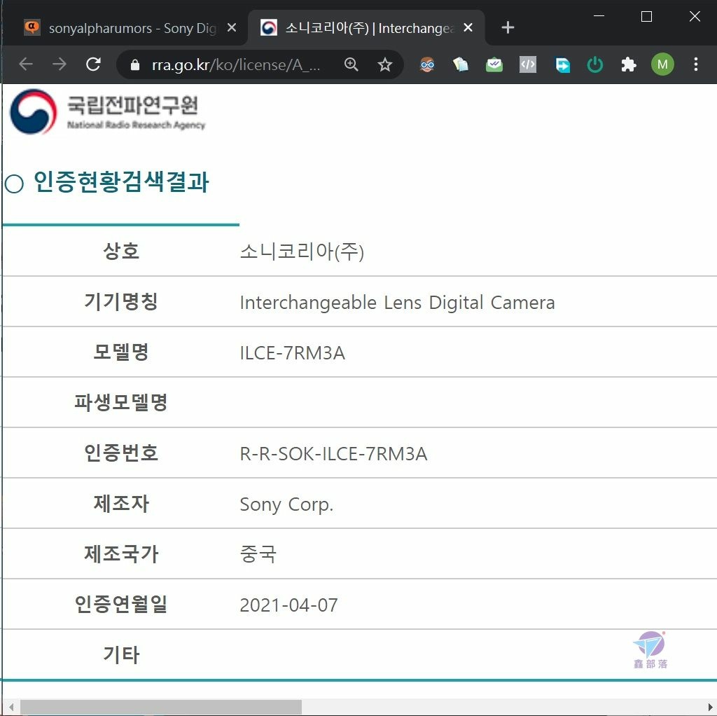The width and height of the screenshot is (717, 716).
Task: Click the 소니코리아(주) company value
Action: tap(302, 252)
